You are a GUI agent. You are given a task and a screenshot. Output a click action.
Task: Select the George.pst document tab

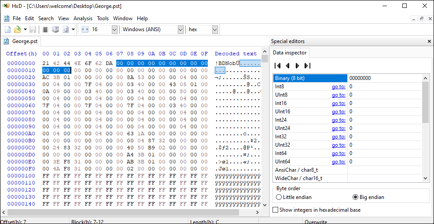(21, 41)
